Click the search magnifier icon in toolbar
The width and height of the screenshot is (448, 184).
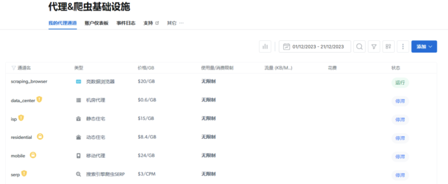359,47
